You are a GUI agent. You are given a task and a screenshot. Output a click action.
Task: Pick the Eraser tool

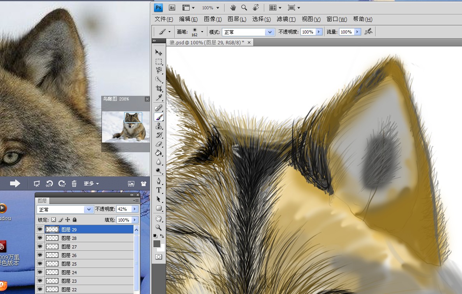click(159, 144)
